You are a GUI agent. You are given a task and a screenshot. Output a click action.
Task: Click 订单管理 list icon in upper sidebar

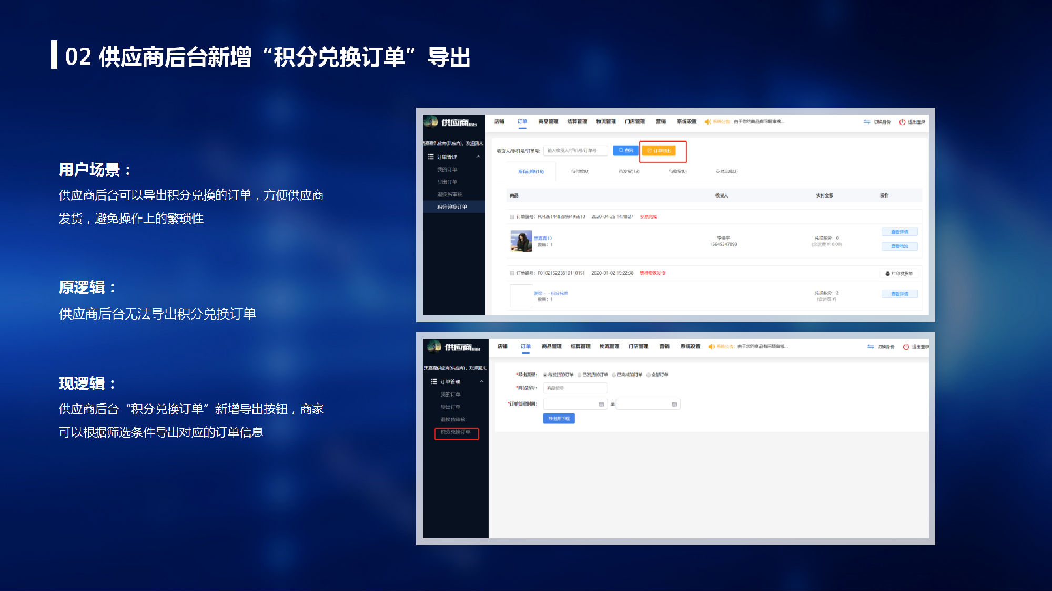[x=431, y=157]
